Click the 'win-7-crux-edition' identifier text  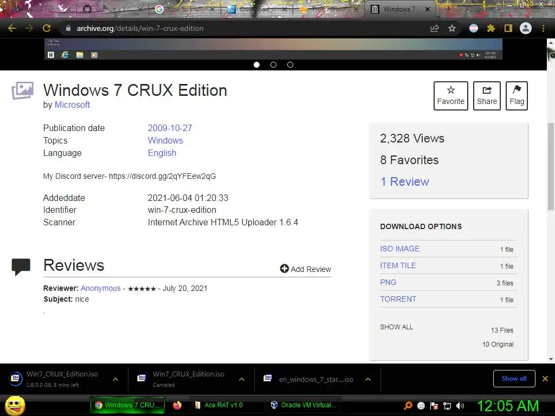click(182, 210)
